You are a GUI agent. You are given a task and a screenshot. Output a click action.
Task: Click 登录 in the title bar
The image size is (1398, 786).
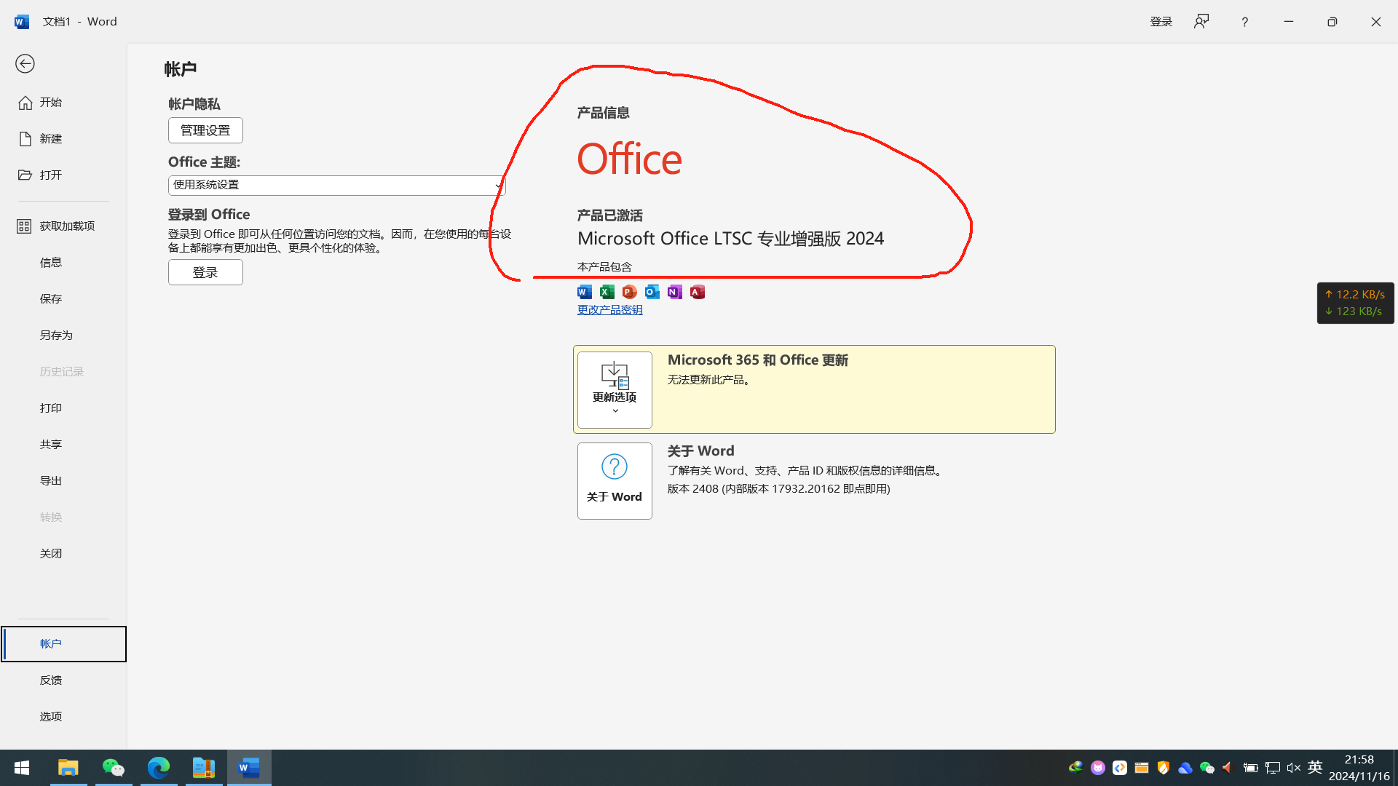1161,22
